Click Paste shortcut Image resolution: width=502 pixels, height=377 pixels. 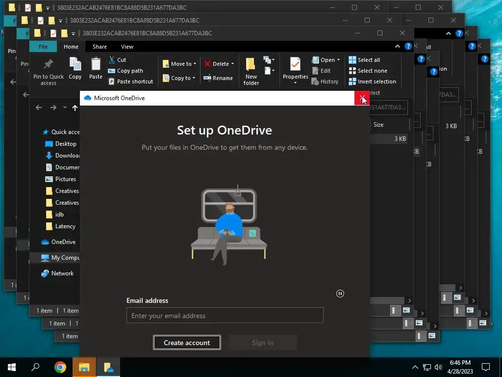click(130, 82)
